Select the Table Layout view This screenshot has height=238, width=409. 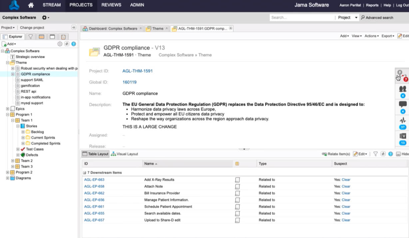[96, 154]
